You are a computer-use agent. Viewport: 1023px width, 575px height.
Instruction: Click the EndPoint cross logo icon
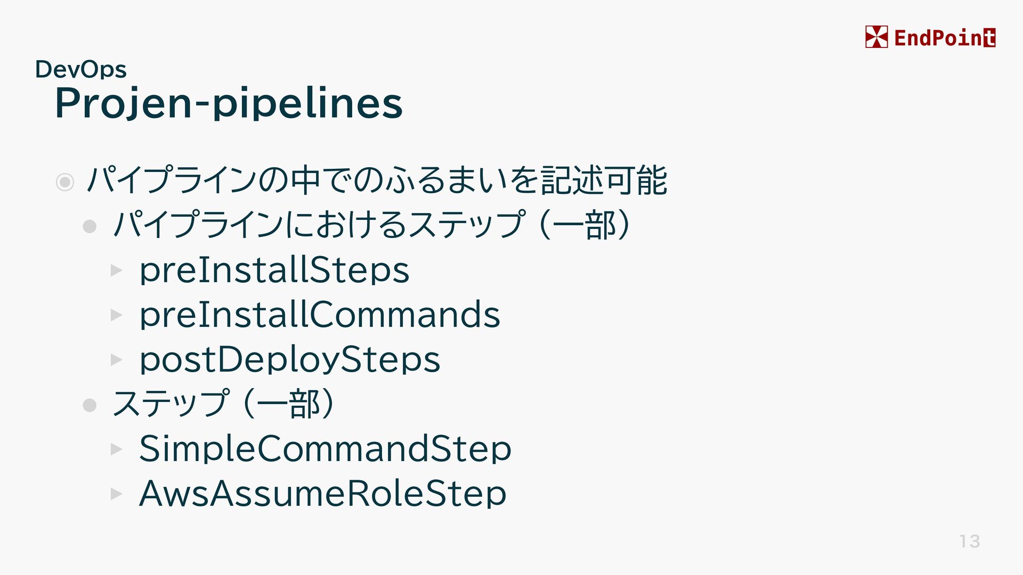(876, 37)
